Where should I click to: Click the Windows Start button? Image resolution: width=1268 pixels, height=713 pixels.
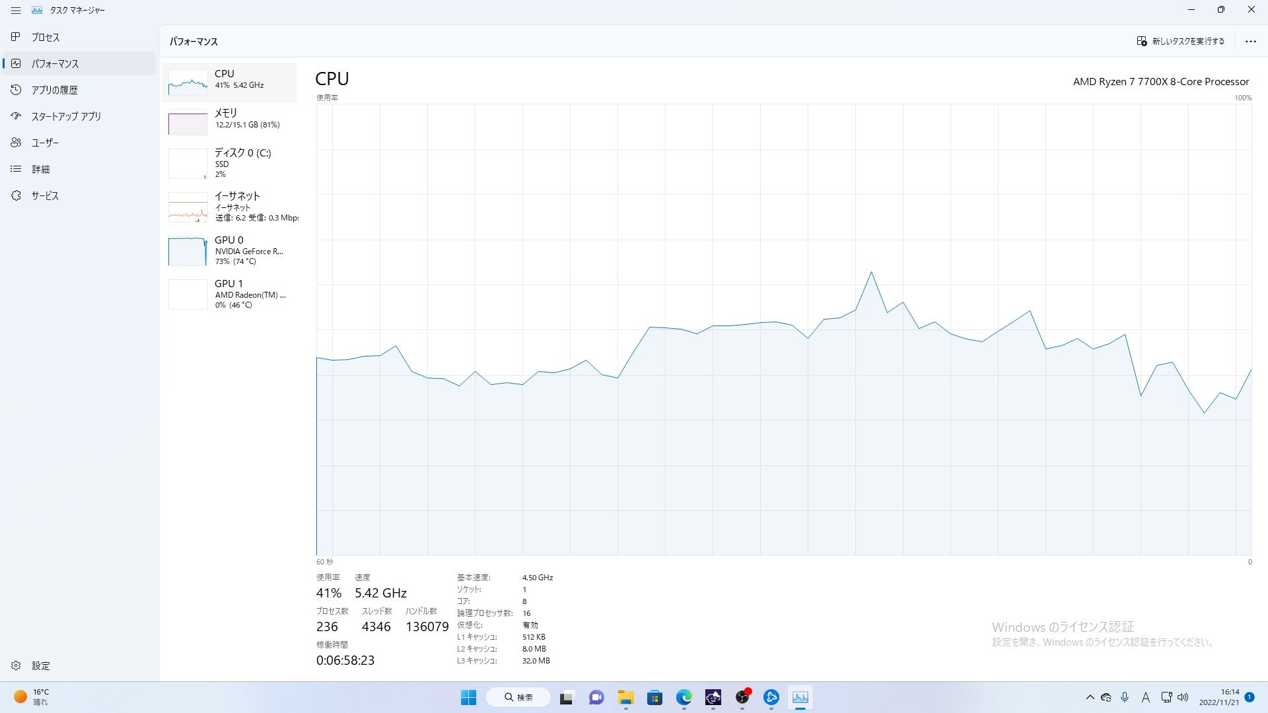pos(468,697)
